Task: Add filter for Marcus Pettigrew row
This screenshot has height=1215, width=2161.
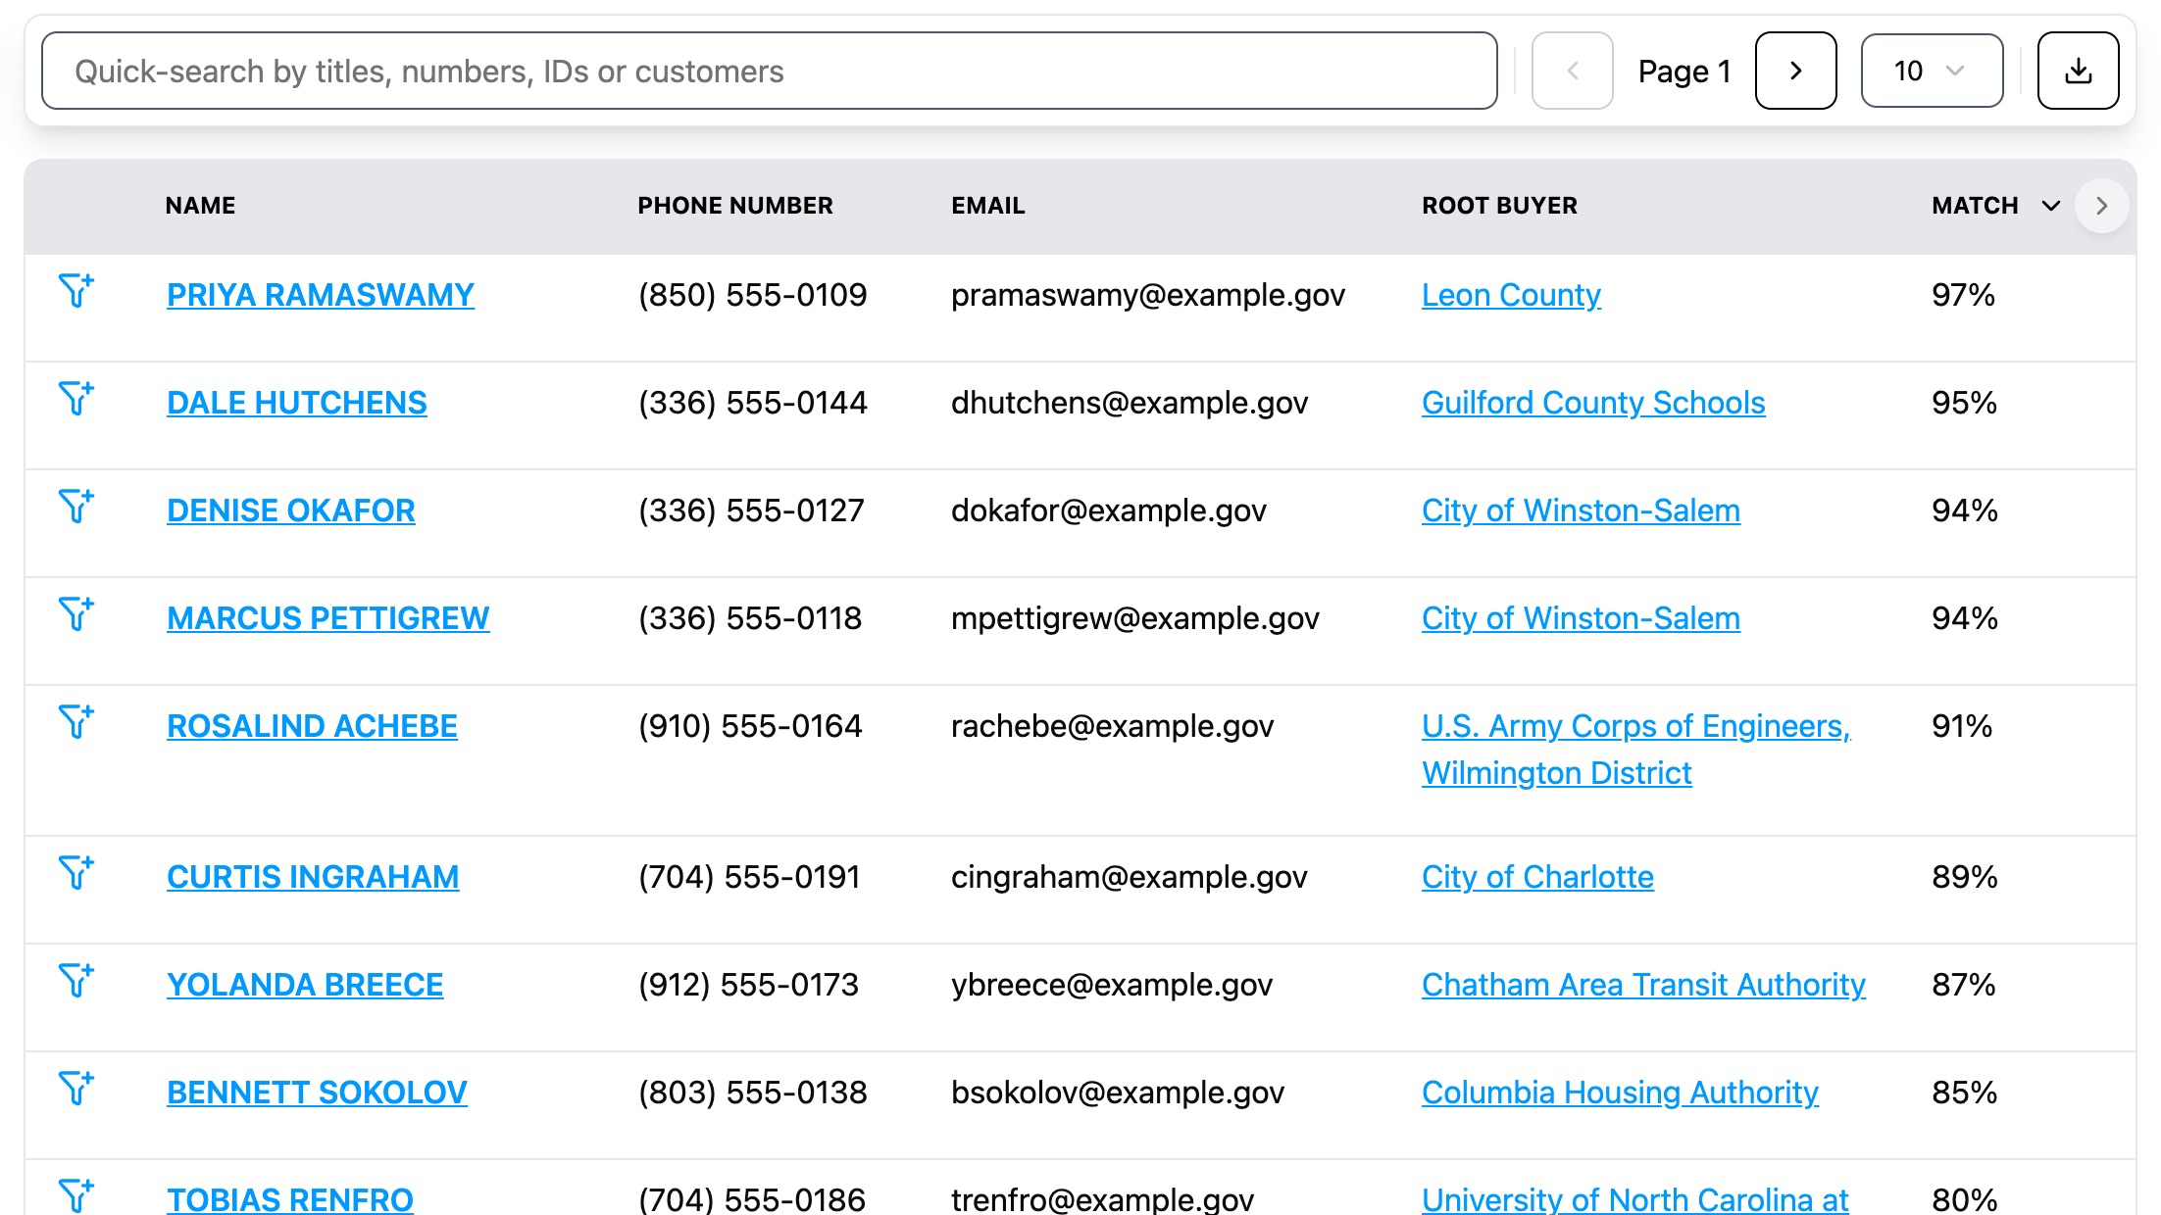Action: pos(76,613)
